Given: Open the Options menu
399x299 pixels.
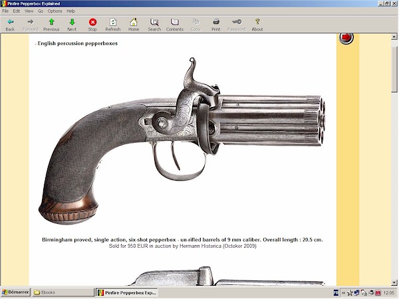Looking at the screenshot, I should point(55,11).
